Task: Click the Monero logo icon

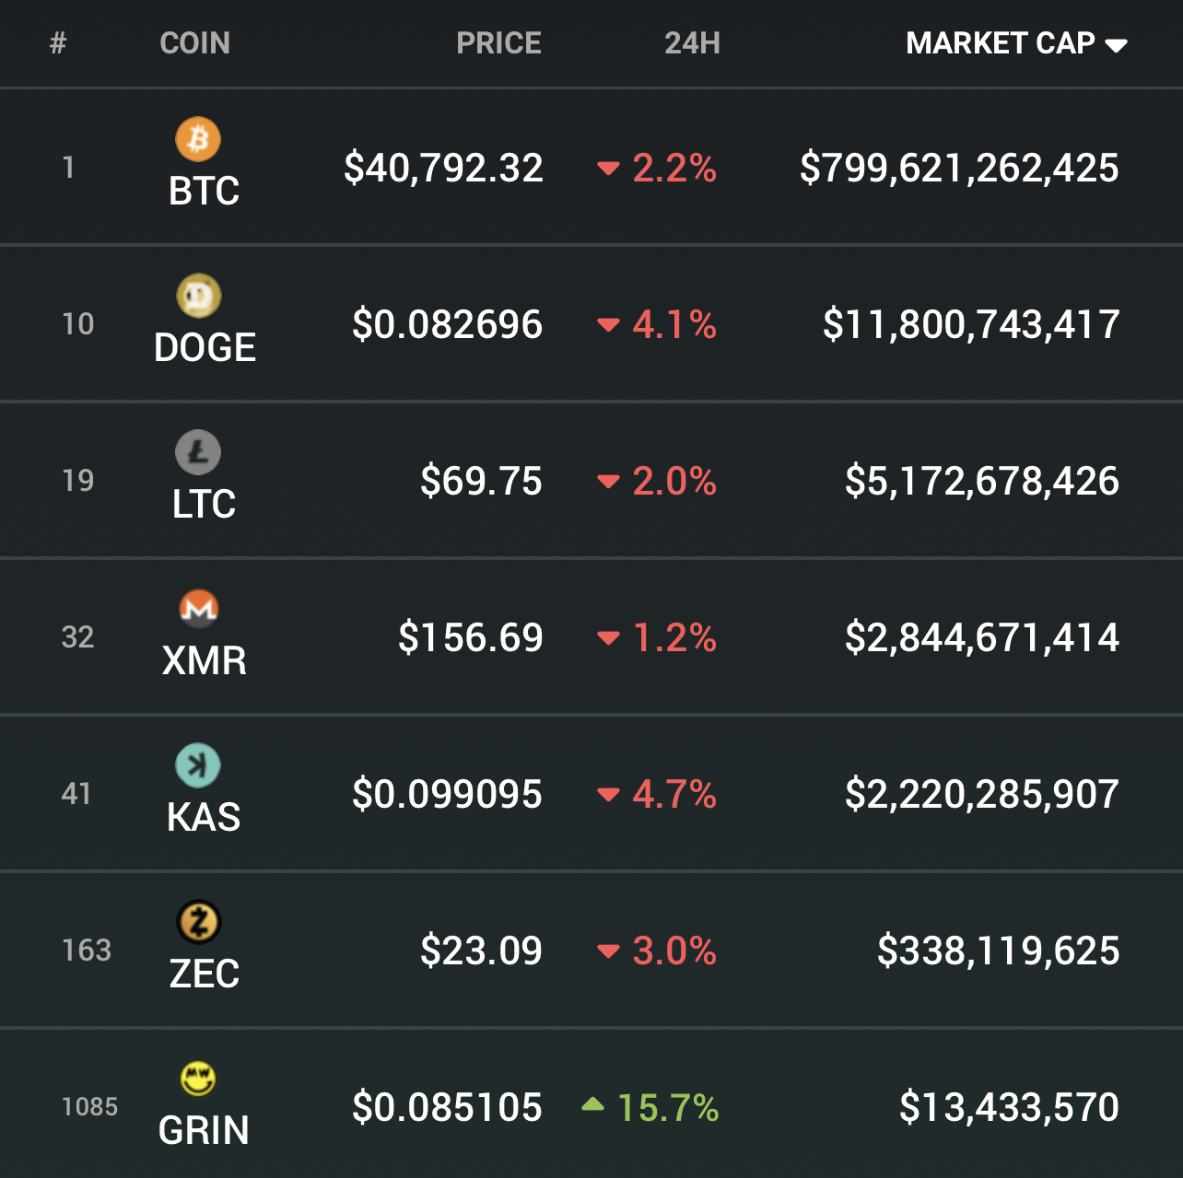Action: click(198, 609)
